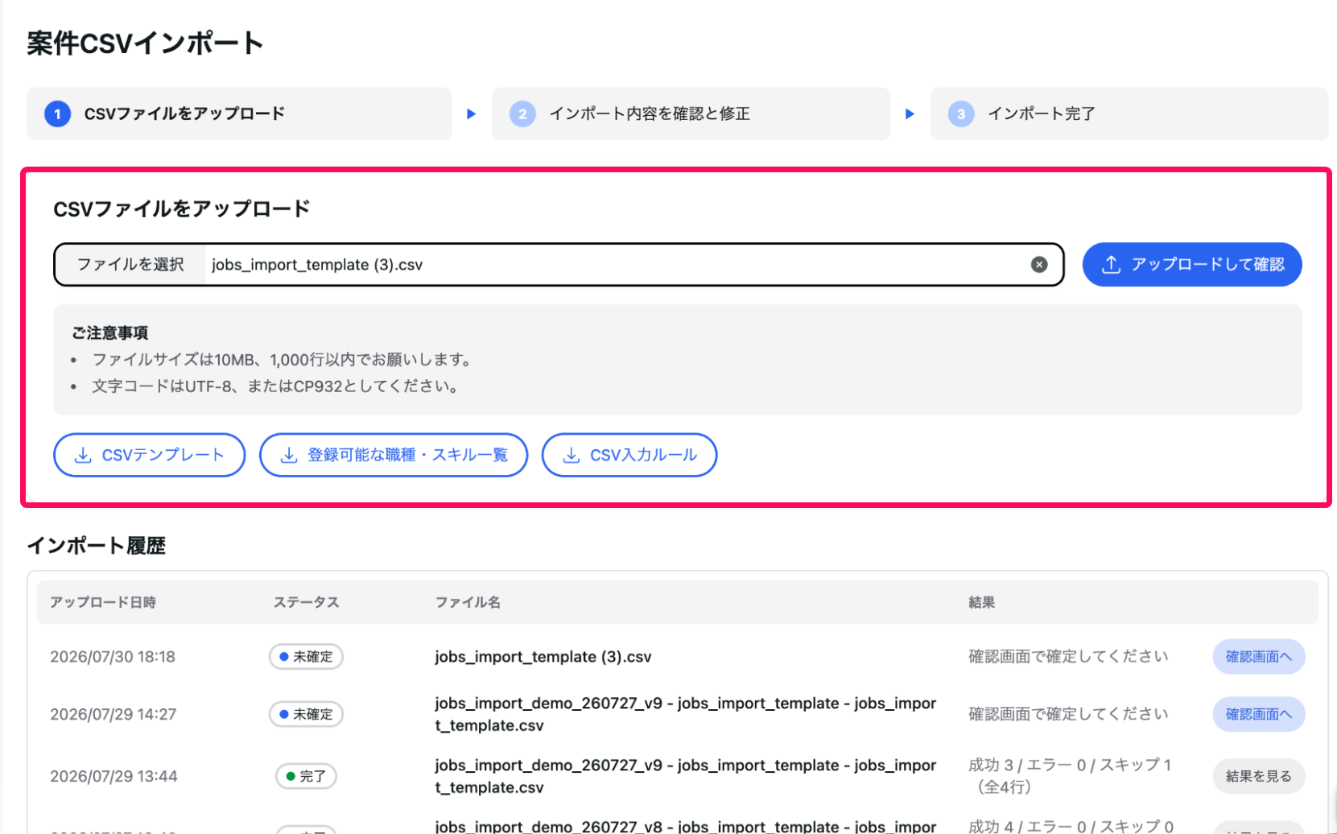Open 確認画面へ for the 2026/07/30 18:18 row
Screen dimensions: 1337x834
[x=1259, y=657]
